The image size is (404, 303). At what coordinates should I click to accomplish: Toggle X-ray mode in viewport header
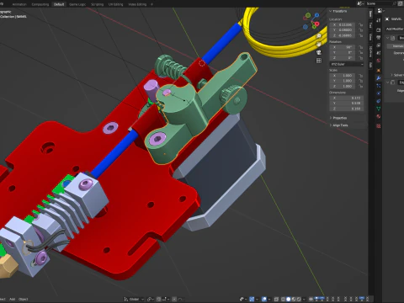[276, 299]
